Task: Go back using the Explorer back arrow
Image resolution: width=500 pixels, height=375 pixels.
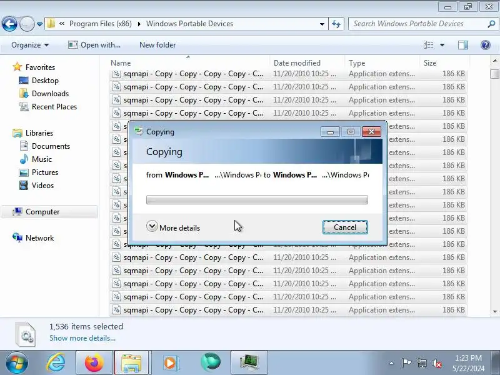Action: pos(9,24)
